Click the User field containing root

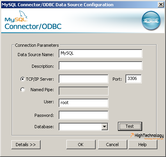tap(84, 103)
